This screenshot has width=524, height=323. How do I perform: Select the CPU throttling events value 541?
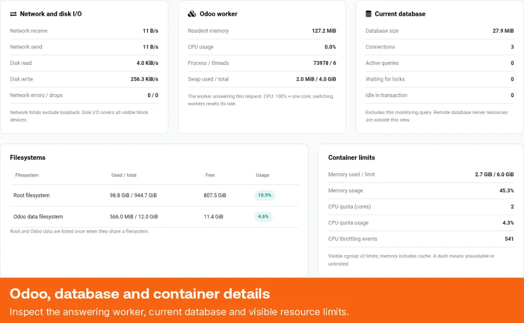point(509,239)
